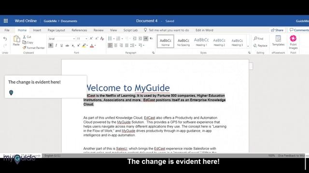The image size is (309, 173).
Task: Increase the paragraph indent
Action: tap(140, 38)
